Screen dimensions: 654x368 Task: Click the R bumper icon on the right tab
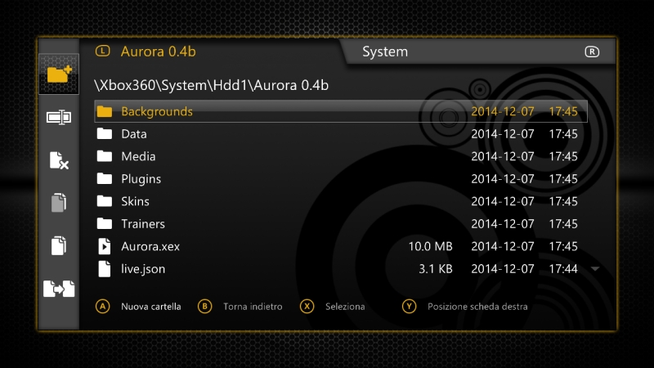tap(592, 52)
